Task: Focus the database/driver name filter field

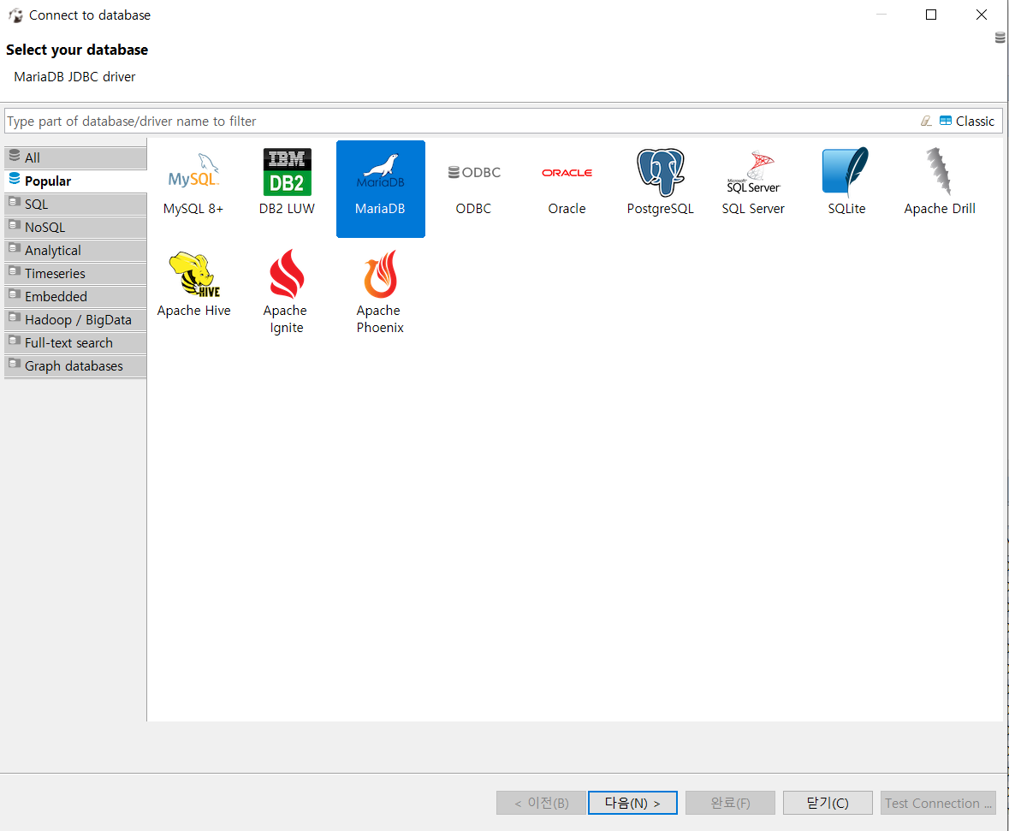Action: [x=460, y=121]
